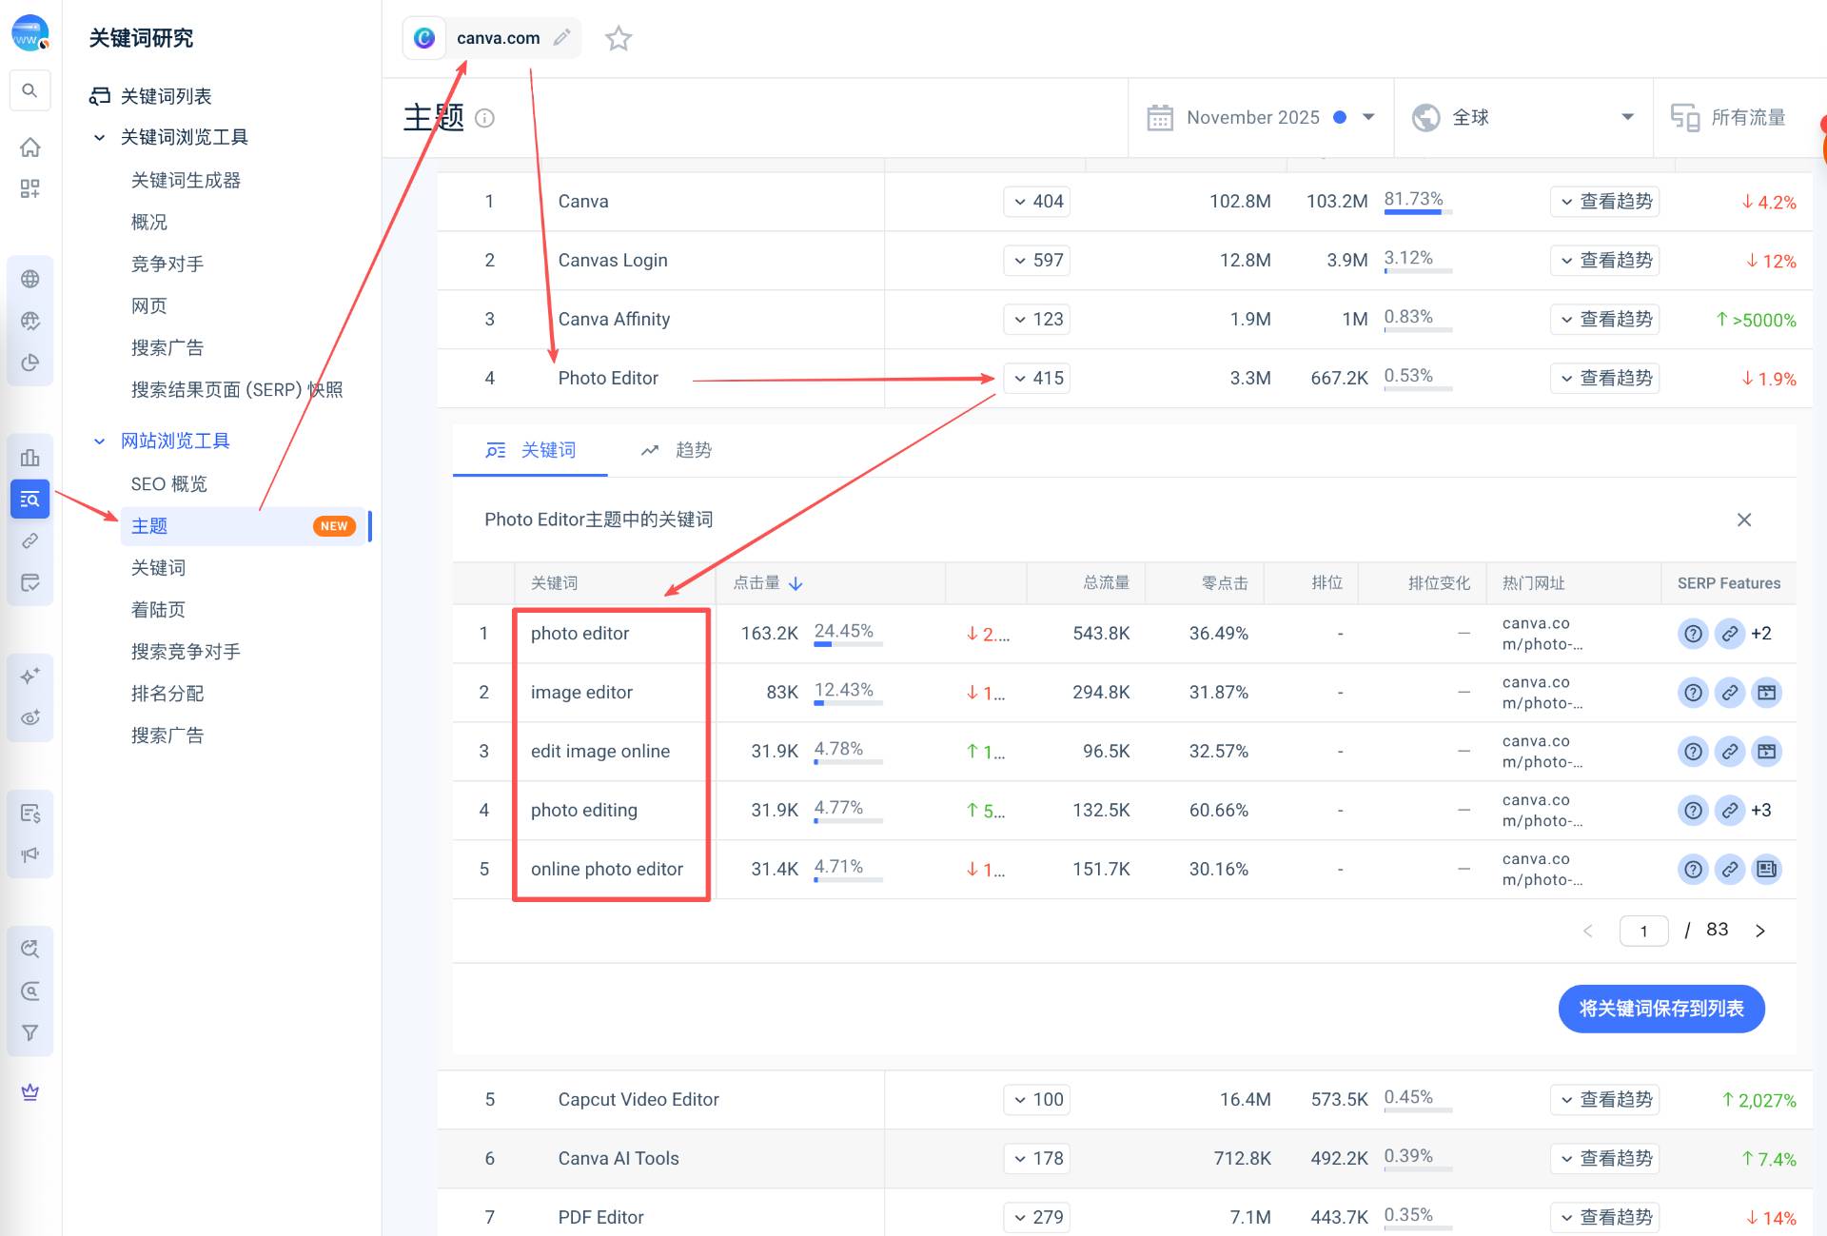The height and width of the screenshot is (1236, 1827).
Task: Open 着陆页 in sidebar menu
Action: click(x=158, y=609)
